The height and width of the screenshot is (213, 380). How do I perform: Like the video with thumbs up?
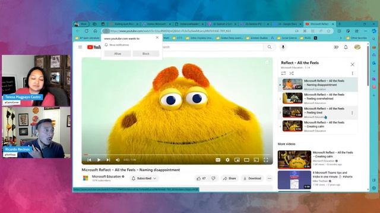[x=201, y=179]
